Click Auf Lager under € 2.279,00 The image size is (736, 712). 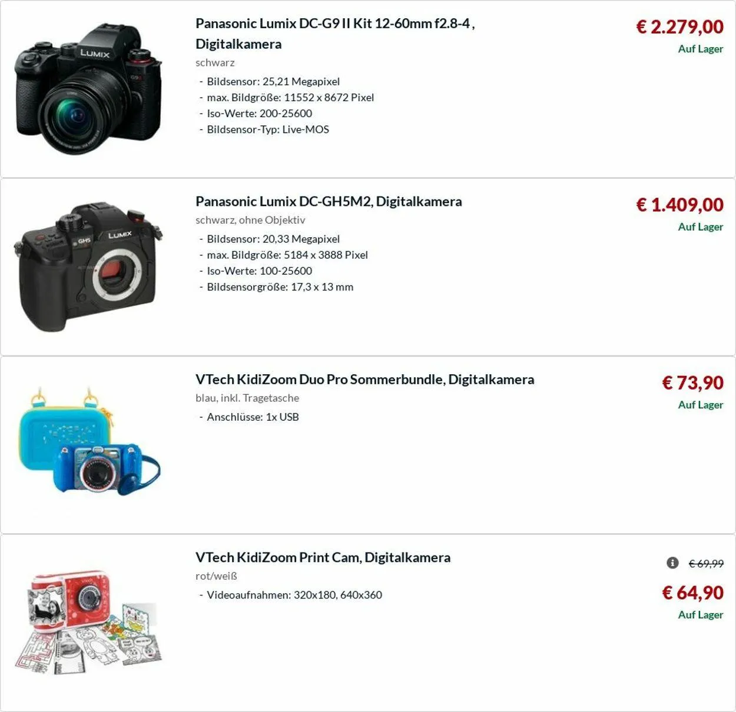coord(700,49)
